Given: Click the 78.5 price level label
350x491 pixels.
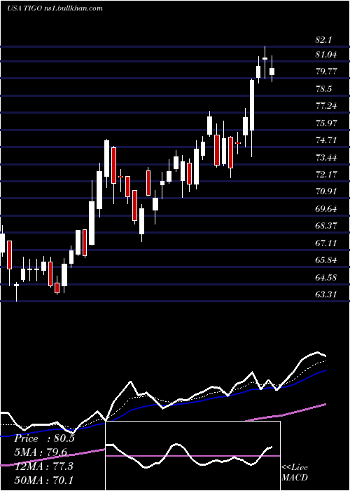Looking at the screenshot, I should (x=323, y=89).
